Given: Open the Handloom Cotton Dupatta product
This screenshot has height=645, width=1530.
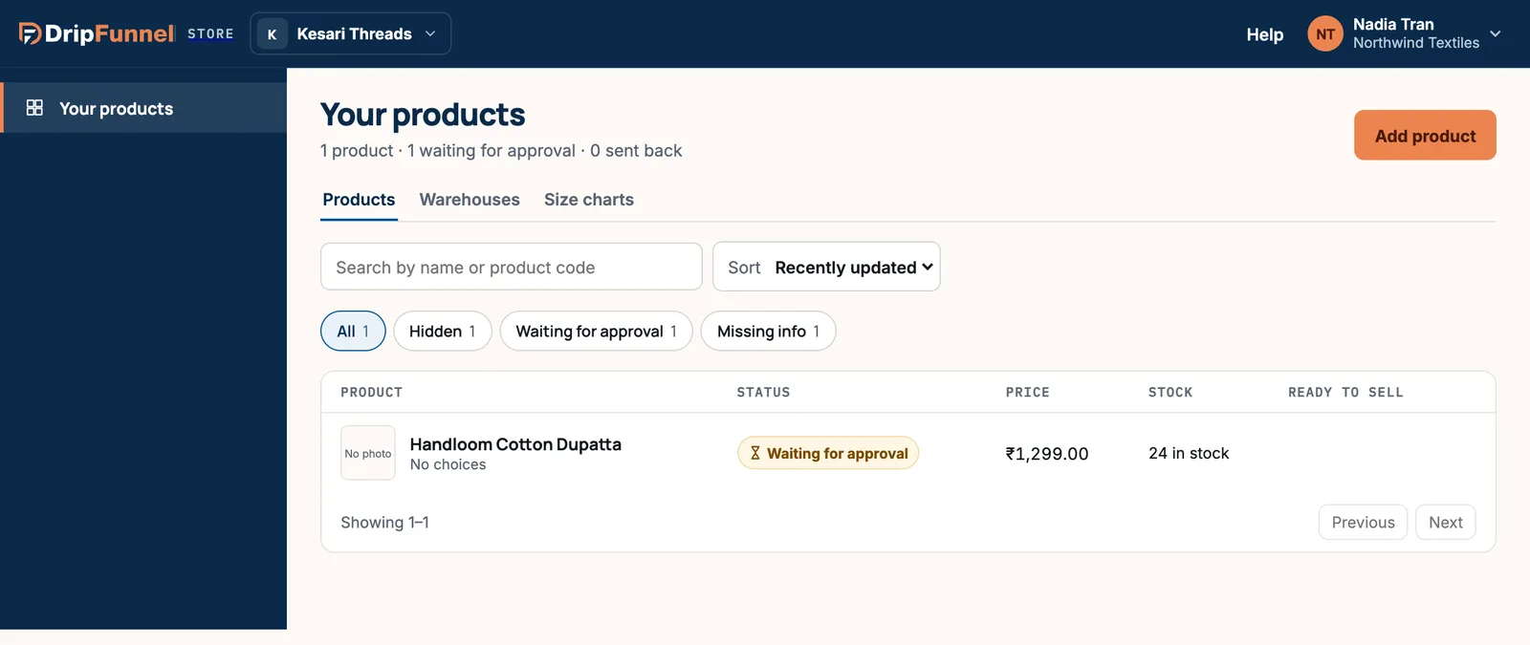Looking at the screenshot, I should 515,444.
